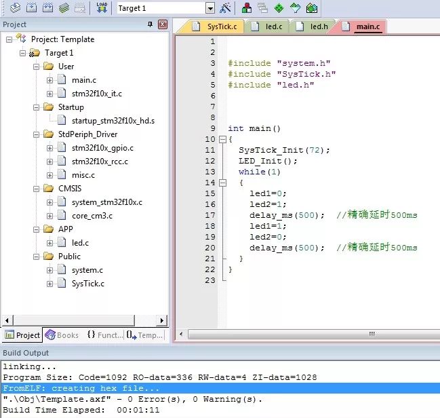Viewport: 440px width, 418px height.
Task: Select system_stm32f10x.c in project tree
Action: pos(107,202)
